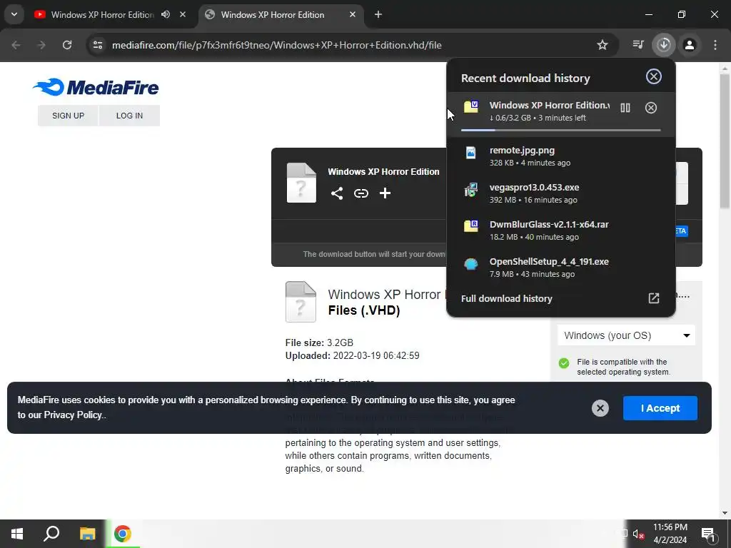Open vegaspro13.0.453.exe from the download list
The width and height of the screenshot is (731, 548).
pyautogui.click(x=561, y=193)
